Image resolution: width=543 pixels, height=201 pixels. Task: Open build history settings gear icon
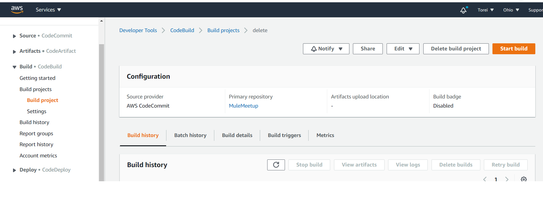pos(523,179)
